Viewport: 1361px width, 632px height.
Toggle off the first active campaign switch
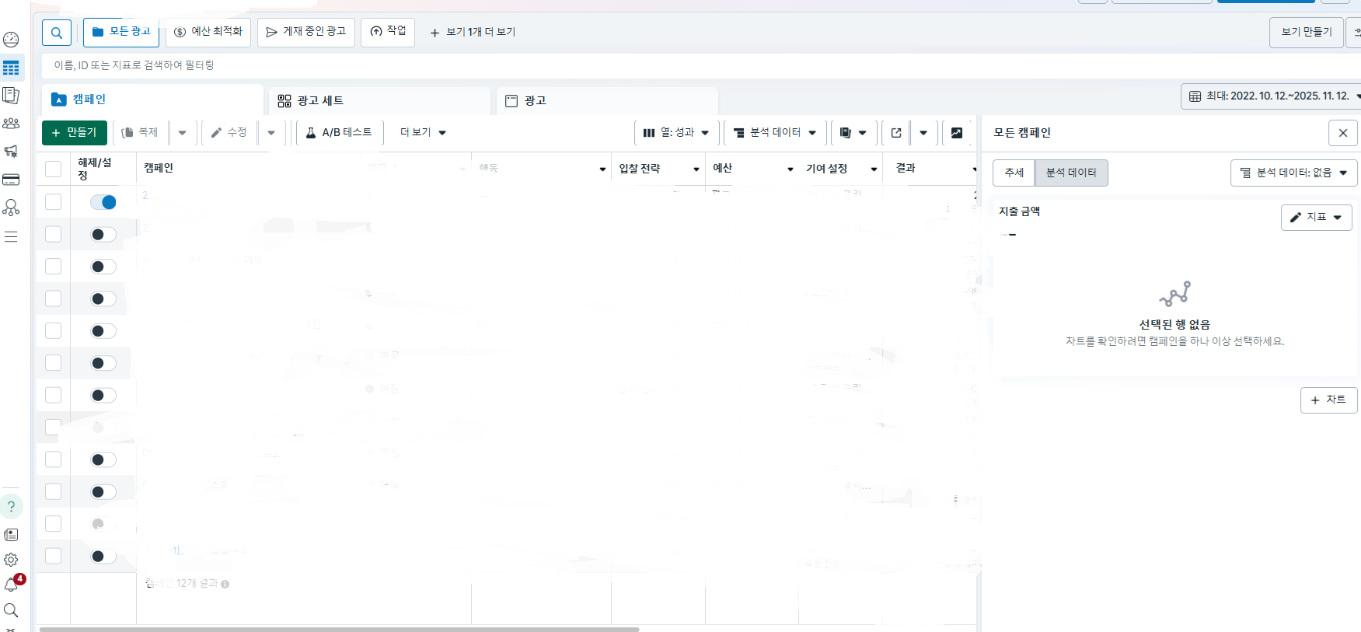[103, 202]
